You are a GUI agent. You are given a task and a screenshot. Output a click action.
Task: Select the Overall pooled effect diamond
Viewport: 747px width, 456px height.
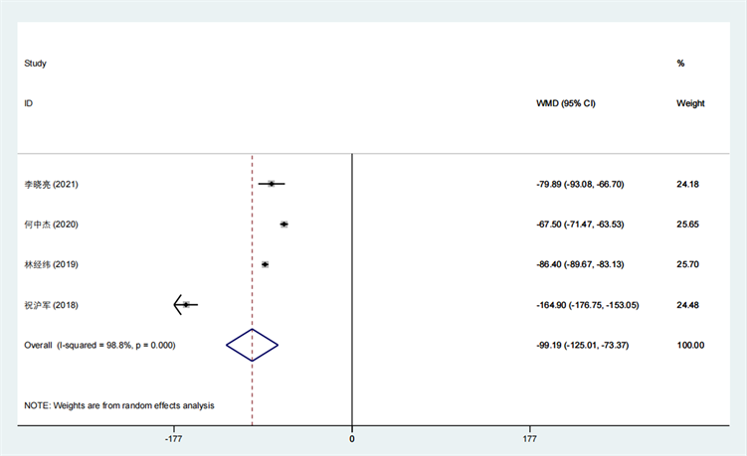click(252, 345)
